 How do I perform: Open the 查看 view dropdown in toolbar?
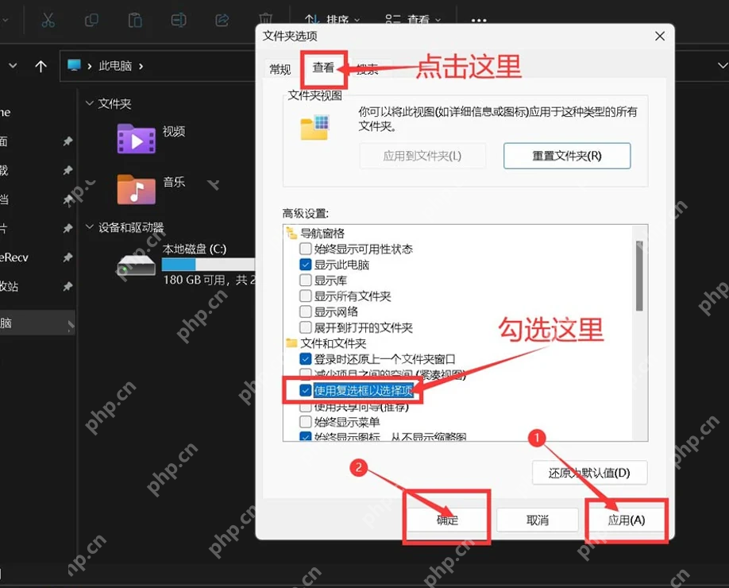(413, 20)
